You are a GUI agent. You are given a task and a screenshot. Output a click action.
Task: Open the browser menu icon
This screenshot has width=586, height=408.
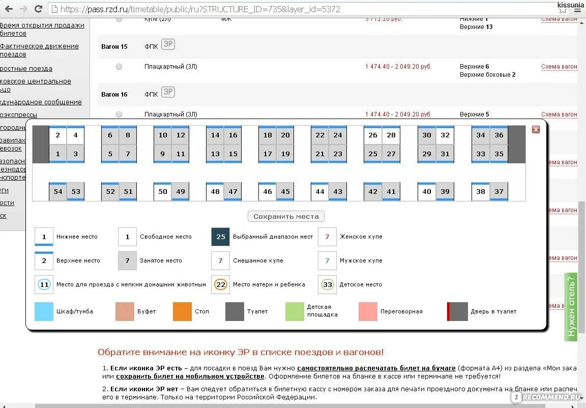pos(578,9)
